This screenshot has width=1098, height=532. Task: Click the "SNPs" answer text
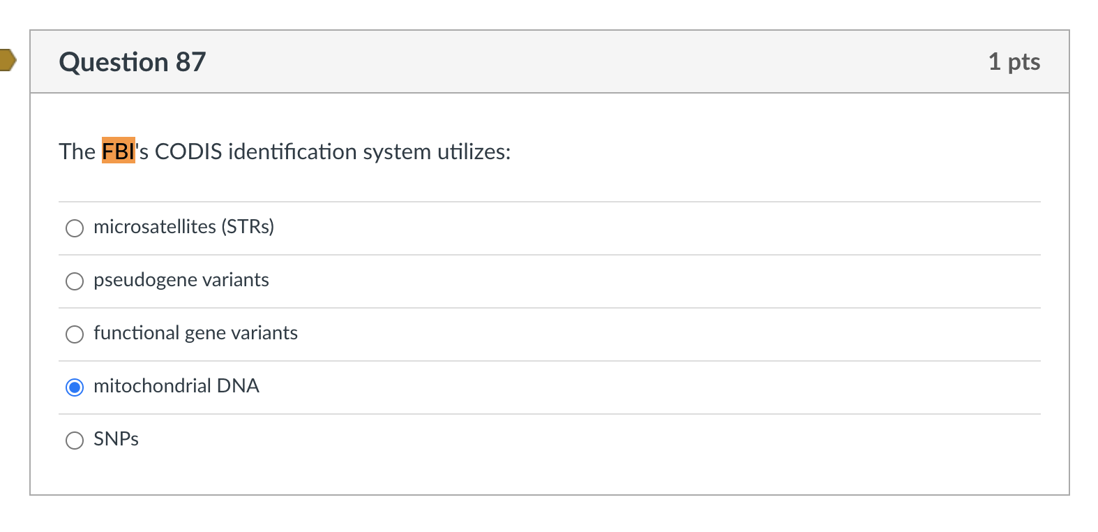[x=116, y=439]
